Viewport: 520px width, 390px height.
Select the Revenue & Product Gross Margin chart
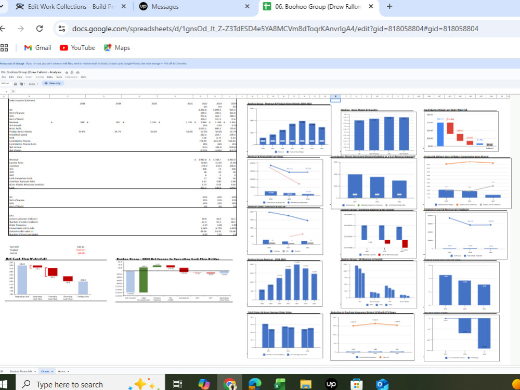click(x=289, y=131)
